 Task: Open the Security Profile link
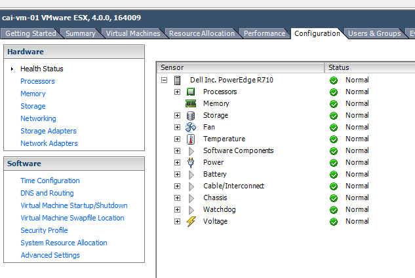pyautogui.click(x=44, y=230)
